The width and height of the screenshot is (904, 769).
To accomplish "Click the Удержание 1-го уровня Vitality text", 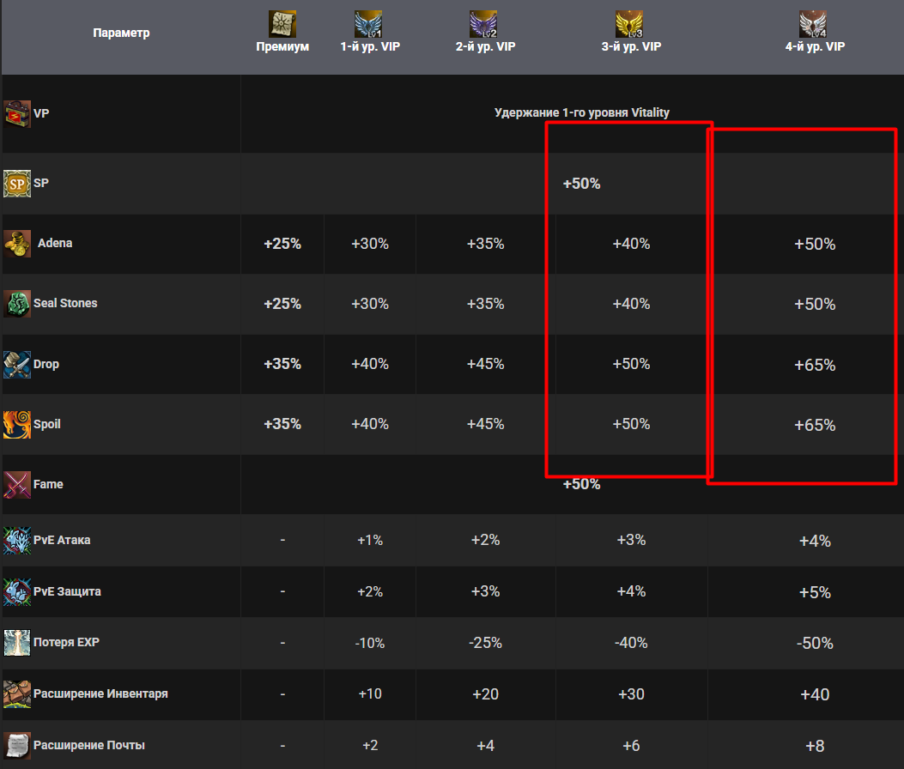I will click(581, 112).
